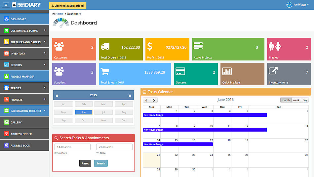Click the shopping cart Total Sales icon
Image resolution: width=314 pixels, height=177 pixels.
tap(105, 71)
